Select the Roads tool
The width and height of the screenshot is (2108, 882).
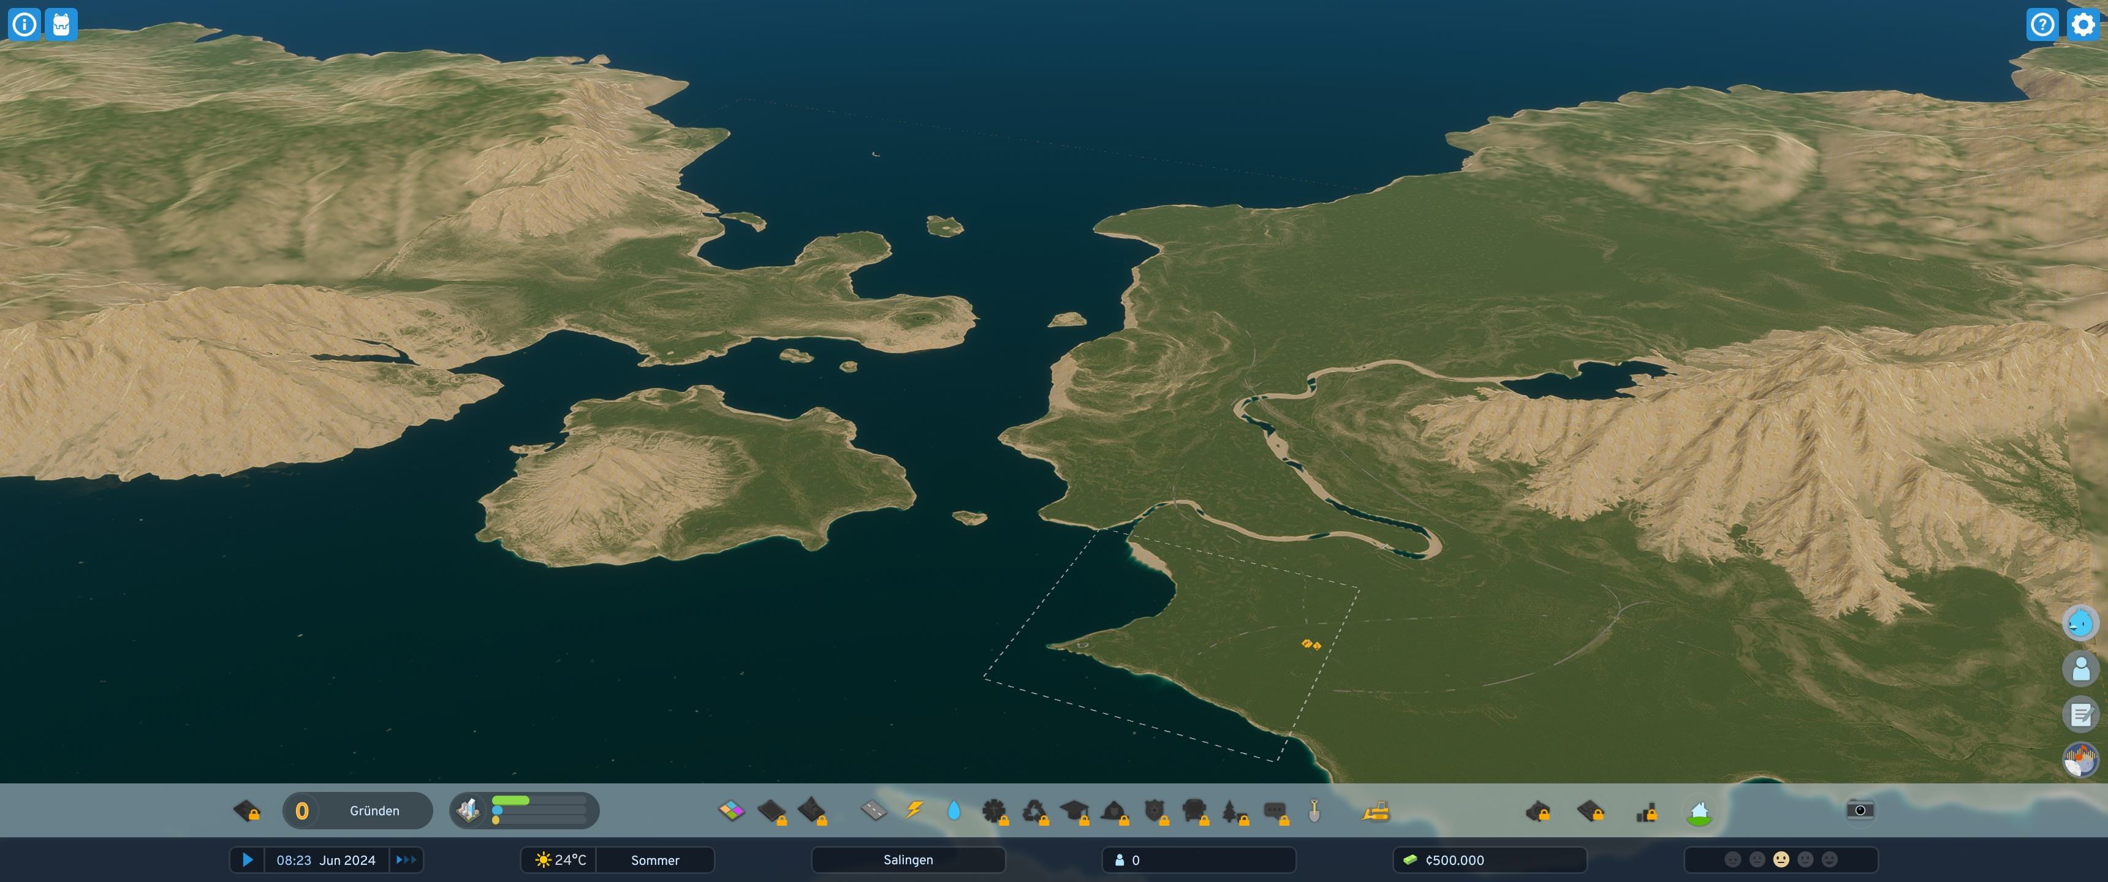pos(874,810)
